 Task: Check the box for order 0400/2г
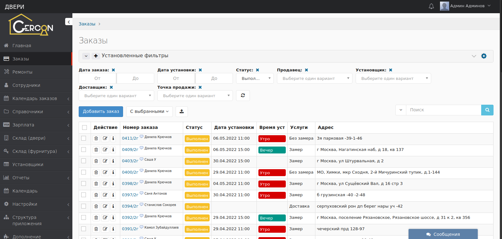84,172
